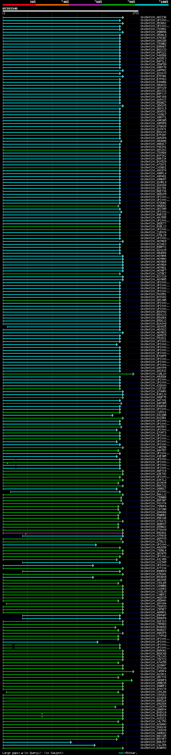Screen dimensions: 171x755
Task: Click the cyan ~100% identity legend segment
Action: (x=152, y=5)
